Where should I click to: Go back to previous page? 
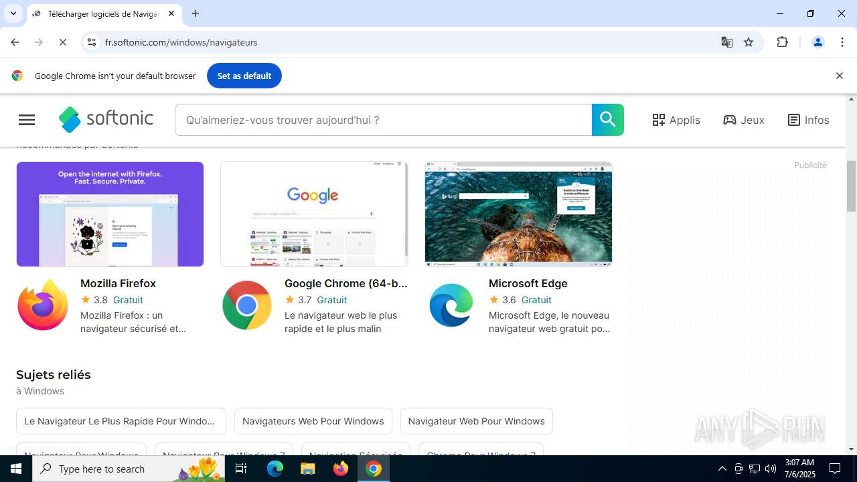pyautogui.click(x=15, y=42)
